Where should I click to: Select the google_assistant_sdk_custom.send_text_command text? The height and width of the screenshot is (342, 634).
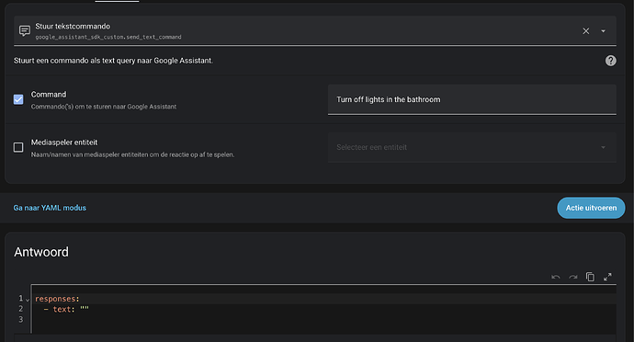tap(108, 37)
